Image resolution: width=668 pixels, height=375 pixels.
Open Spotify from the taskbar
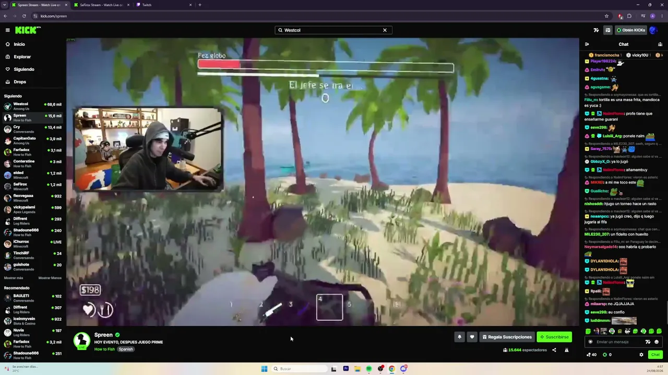coord(369,369)
